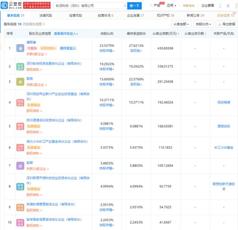The width and height of the screenshot is (238, 230).
Task: Switch to the 基本信息 tab
Action: coord(16,15)
